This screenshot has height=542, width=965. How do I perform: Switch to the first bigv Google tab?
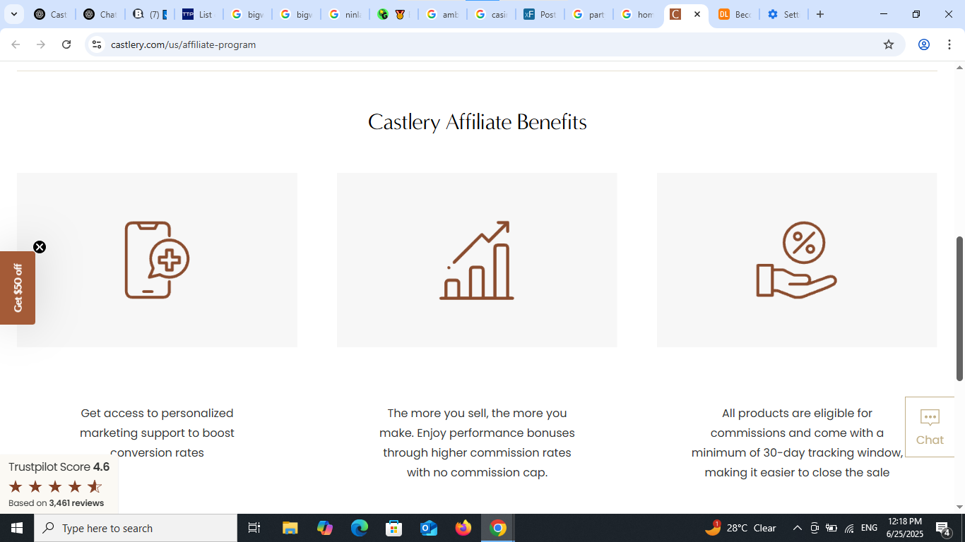(x=247, y=14)
